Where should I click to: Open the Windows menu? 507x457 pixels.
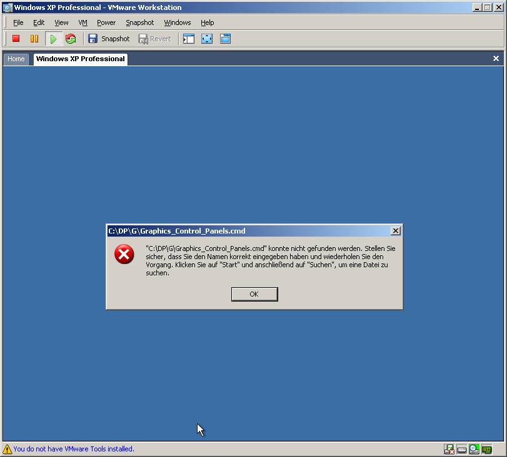178,22
